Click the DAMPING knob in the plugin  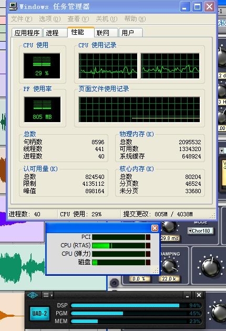170,266
